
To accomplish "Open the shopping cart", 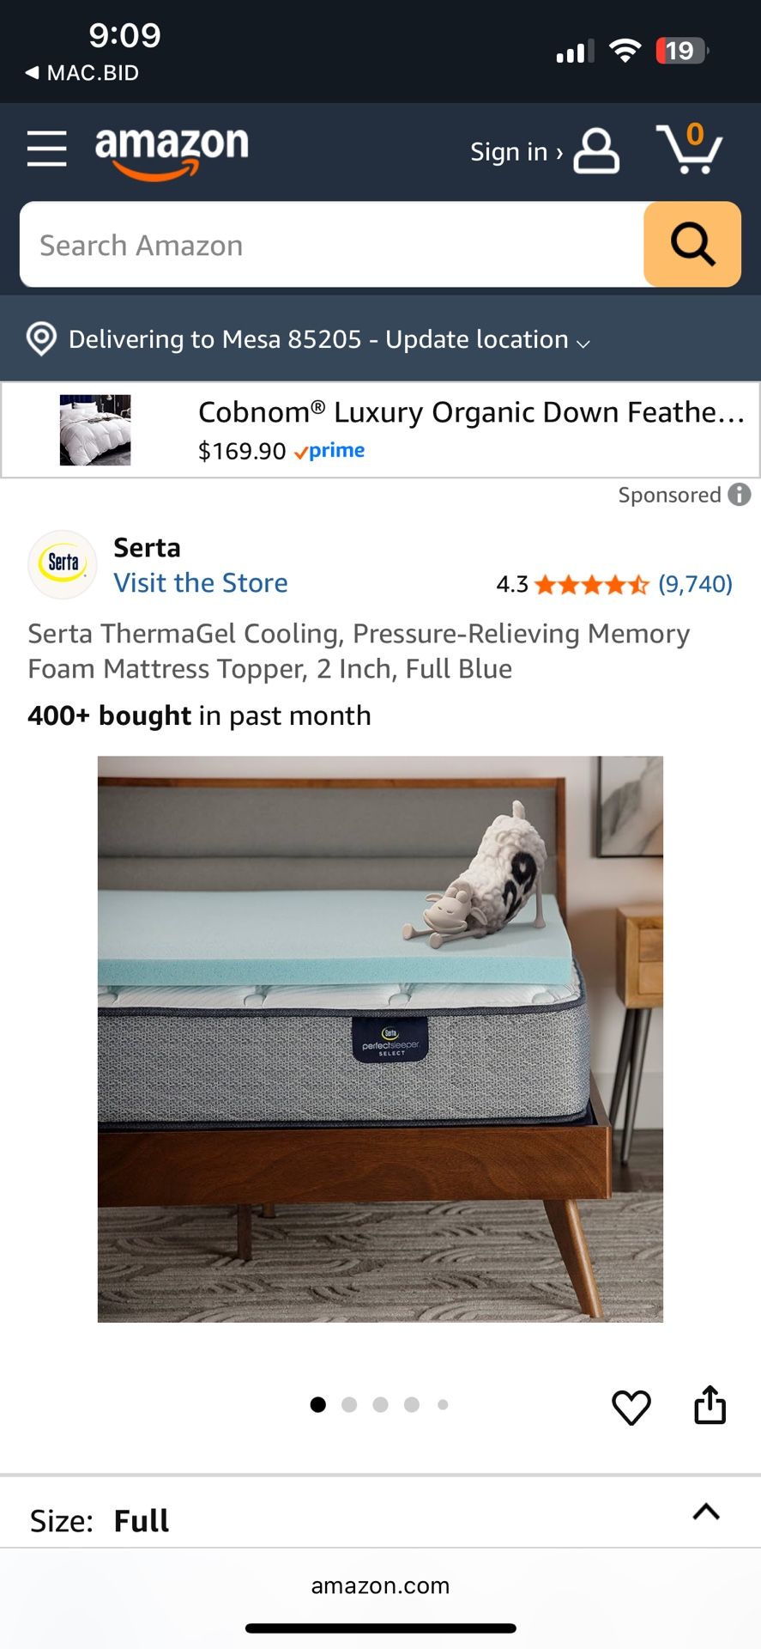I will click(690, 148).
